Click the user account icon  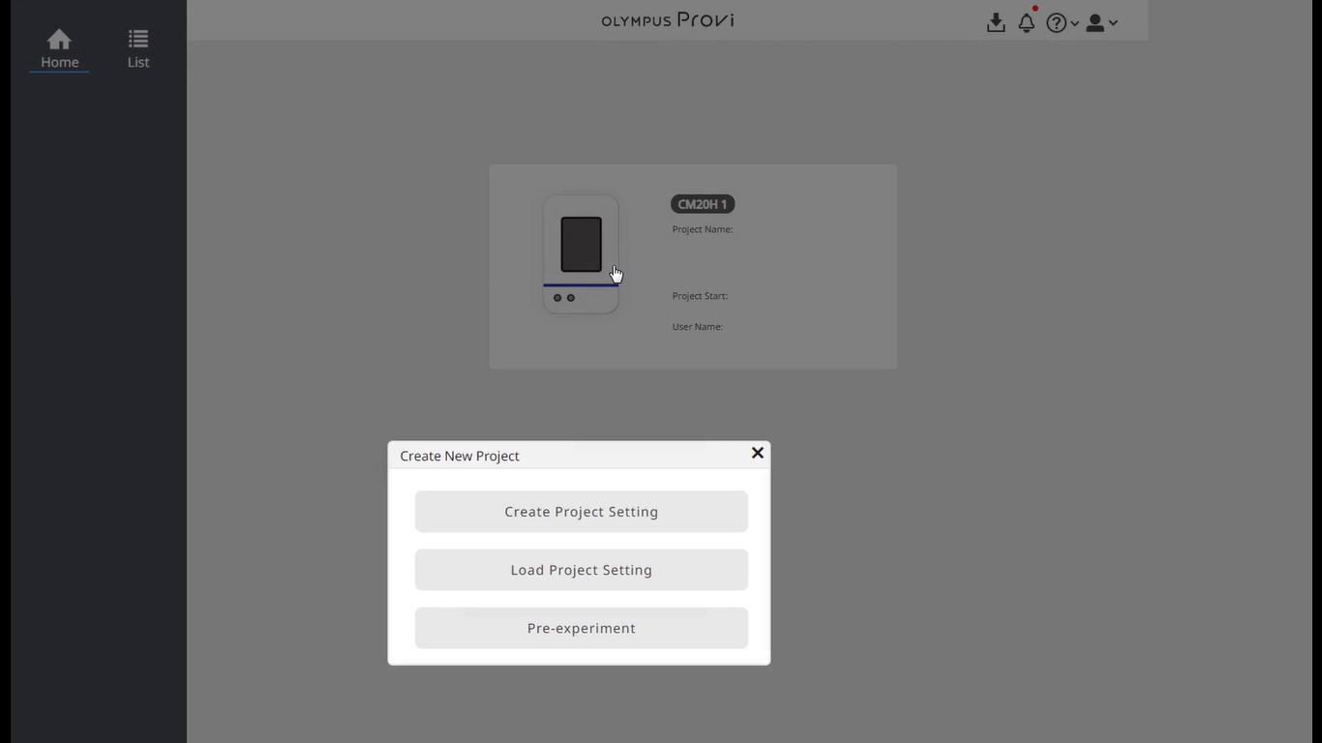click(x=1095, y=22)
